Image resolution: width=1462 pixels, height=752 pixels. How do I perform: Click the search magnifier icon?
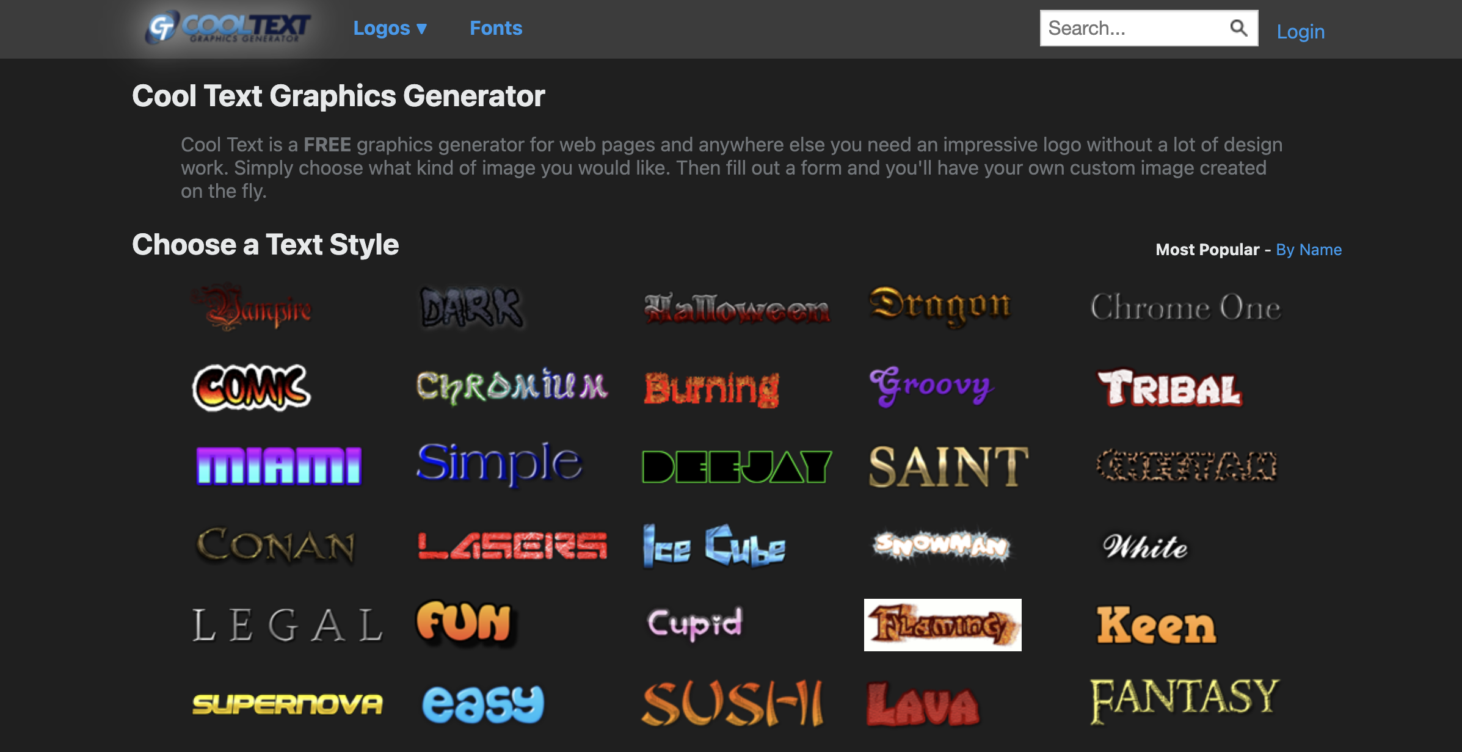click(1242, 28)
